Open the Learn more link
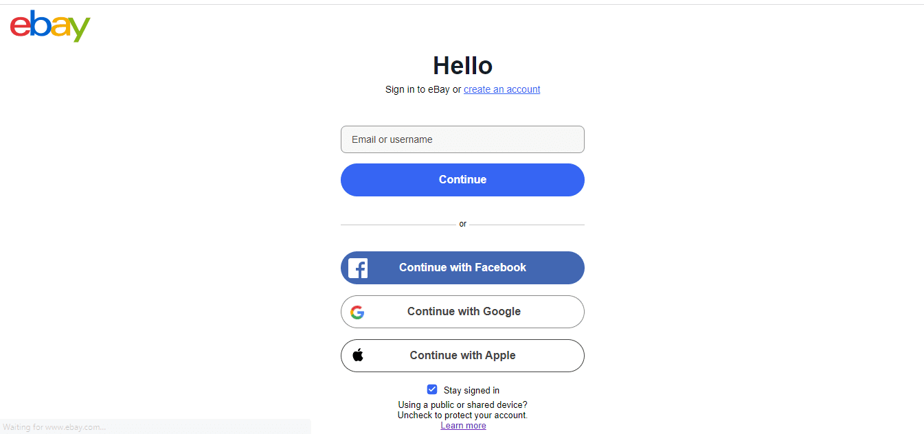The image size is (924, 434). pyautogui.click(x=463, y=426)
